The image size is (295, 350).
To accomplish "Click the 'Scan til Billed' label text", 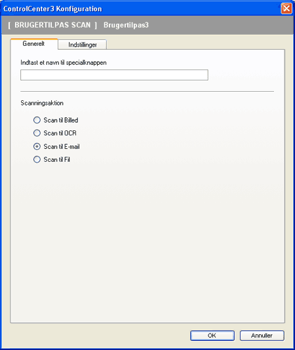I will coord(61,120).
